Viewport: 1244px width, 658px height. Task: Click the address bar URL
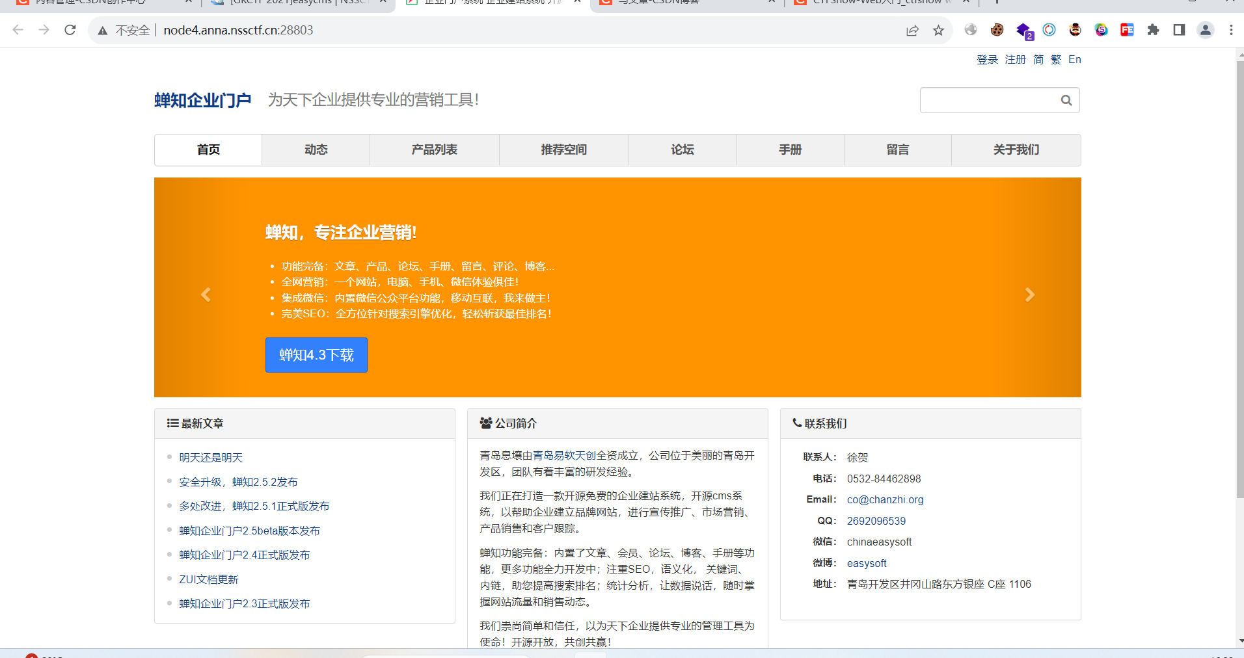[238, 30]
